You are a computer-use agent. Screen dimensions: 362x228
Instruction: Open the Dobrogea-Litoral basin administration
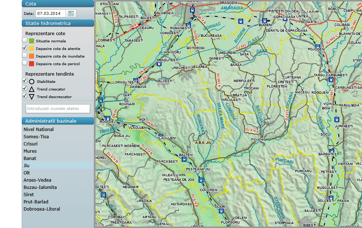pyautogui.click(x=42, y=209)
